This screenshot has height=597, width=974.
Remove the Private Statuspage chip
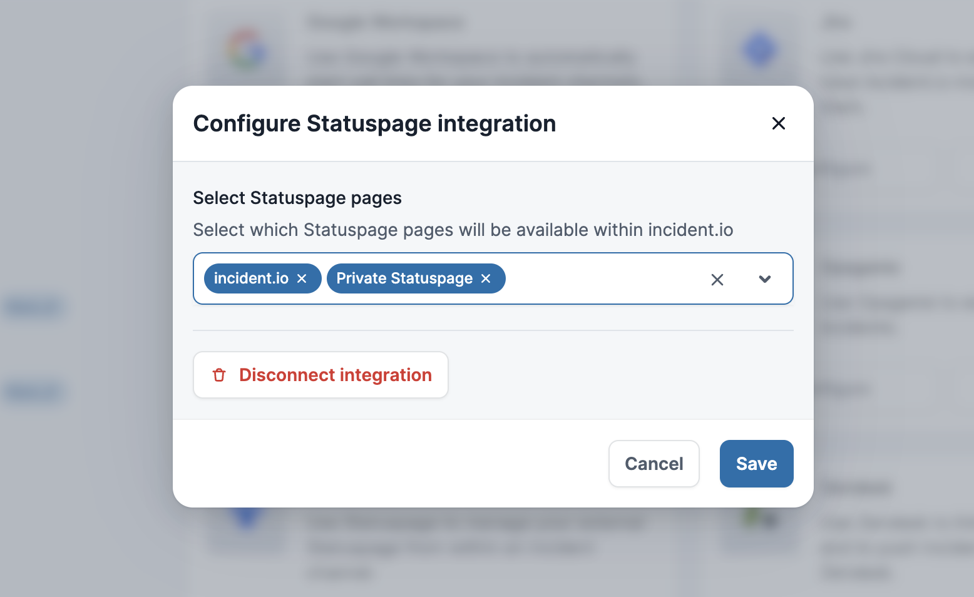point(486,278)
